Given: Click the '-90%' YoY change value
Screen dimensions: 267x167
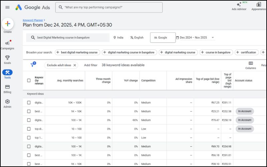Looking at the screenshot, I should point(135,120).
